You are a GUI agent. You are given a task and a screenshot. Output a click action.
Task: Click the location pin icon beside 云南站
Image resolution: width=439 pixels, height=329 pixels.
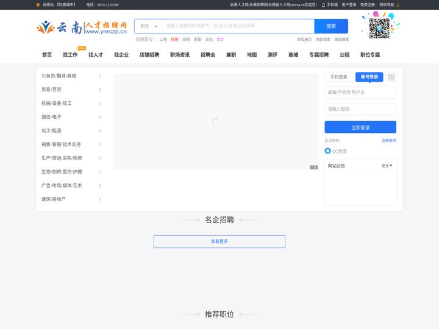[x=38, y=5]
